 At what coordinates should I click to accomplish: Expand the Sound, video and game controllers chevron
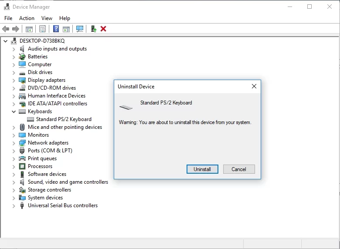click(x=14, y=182)
